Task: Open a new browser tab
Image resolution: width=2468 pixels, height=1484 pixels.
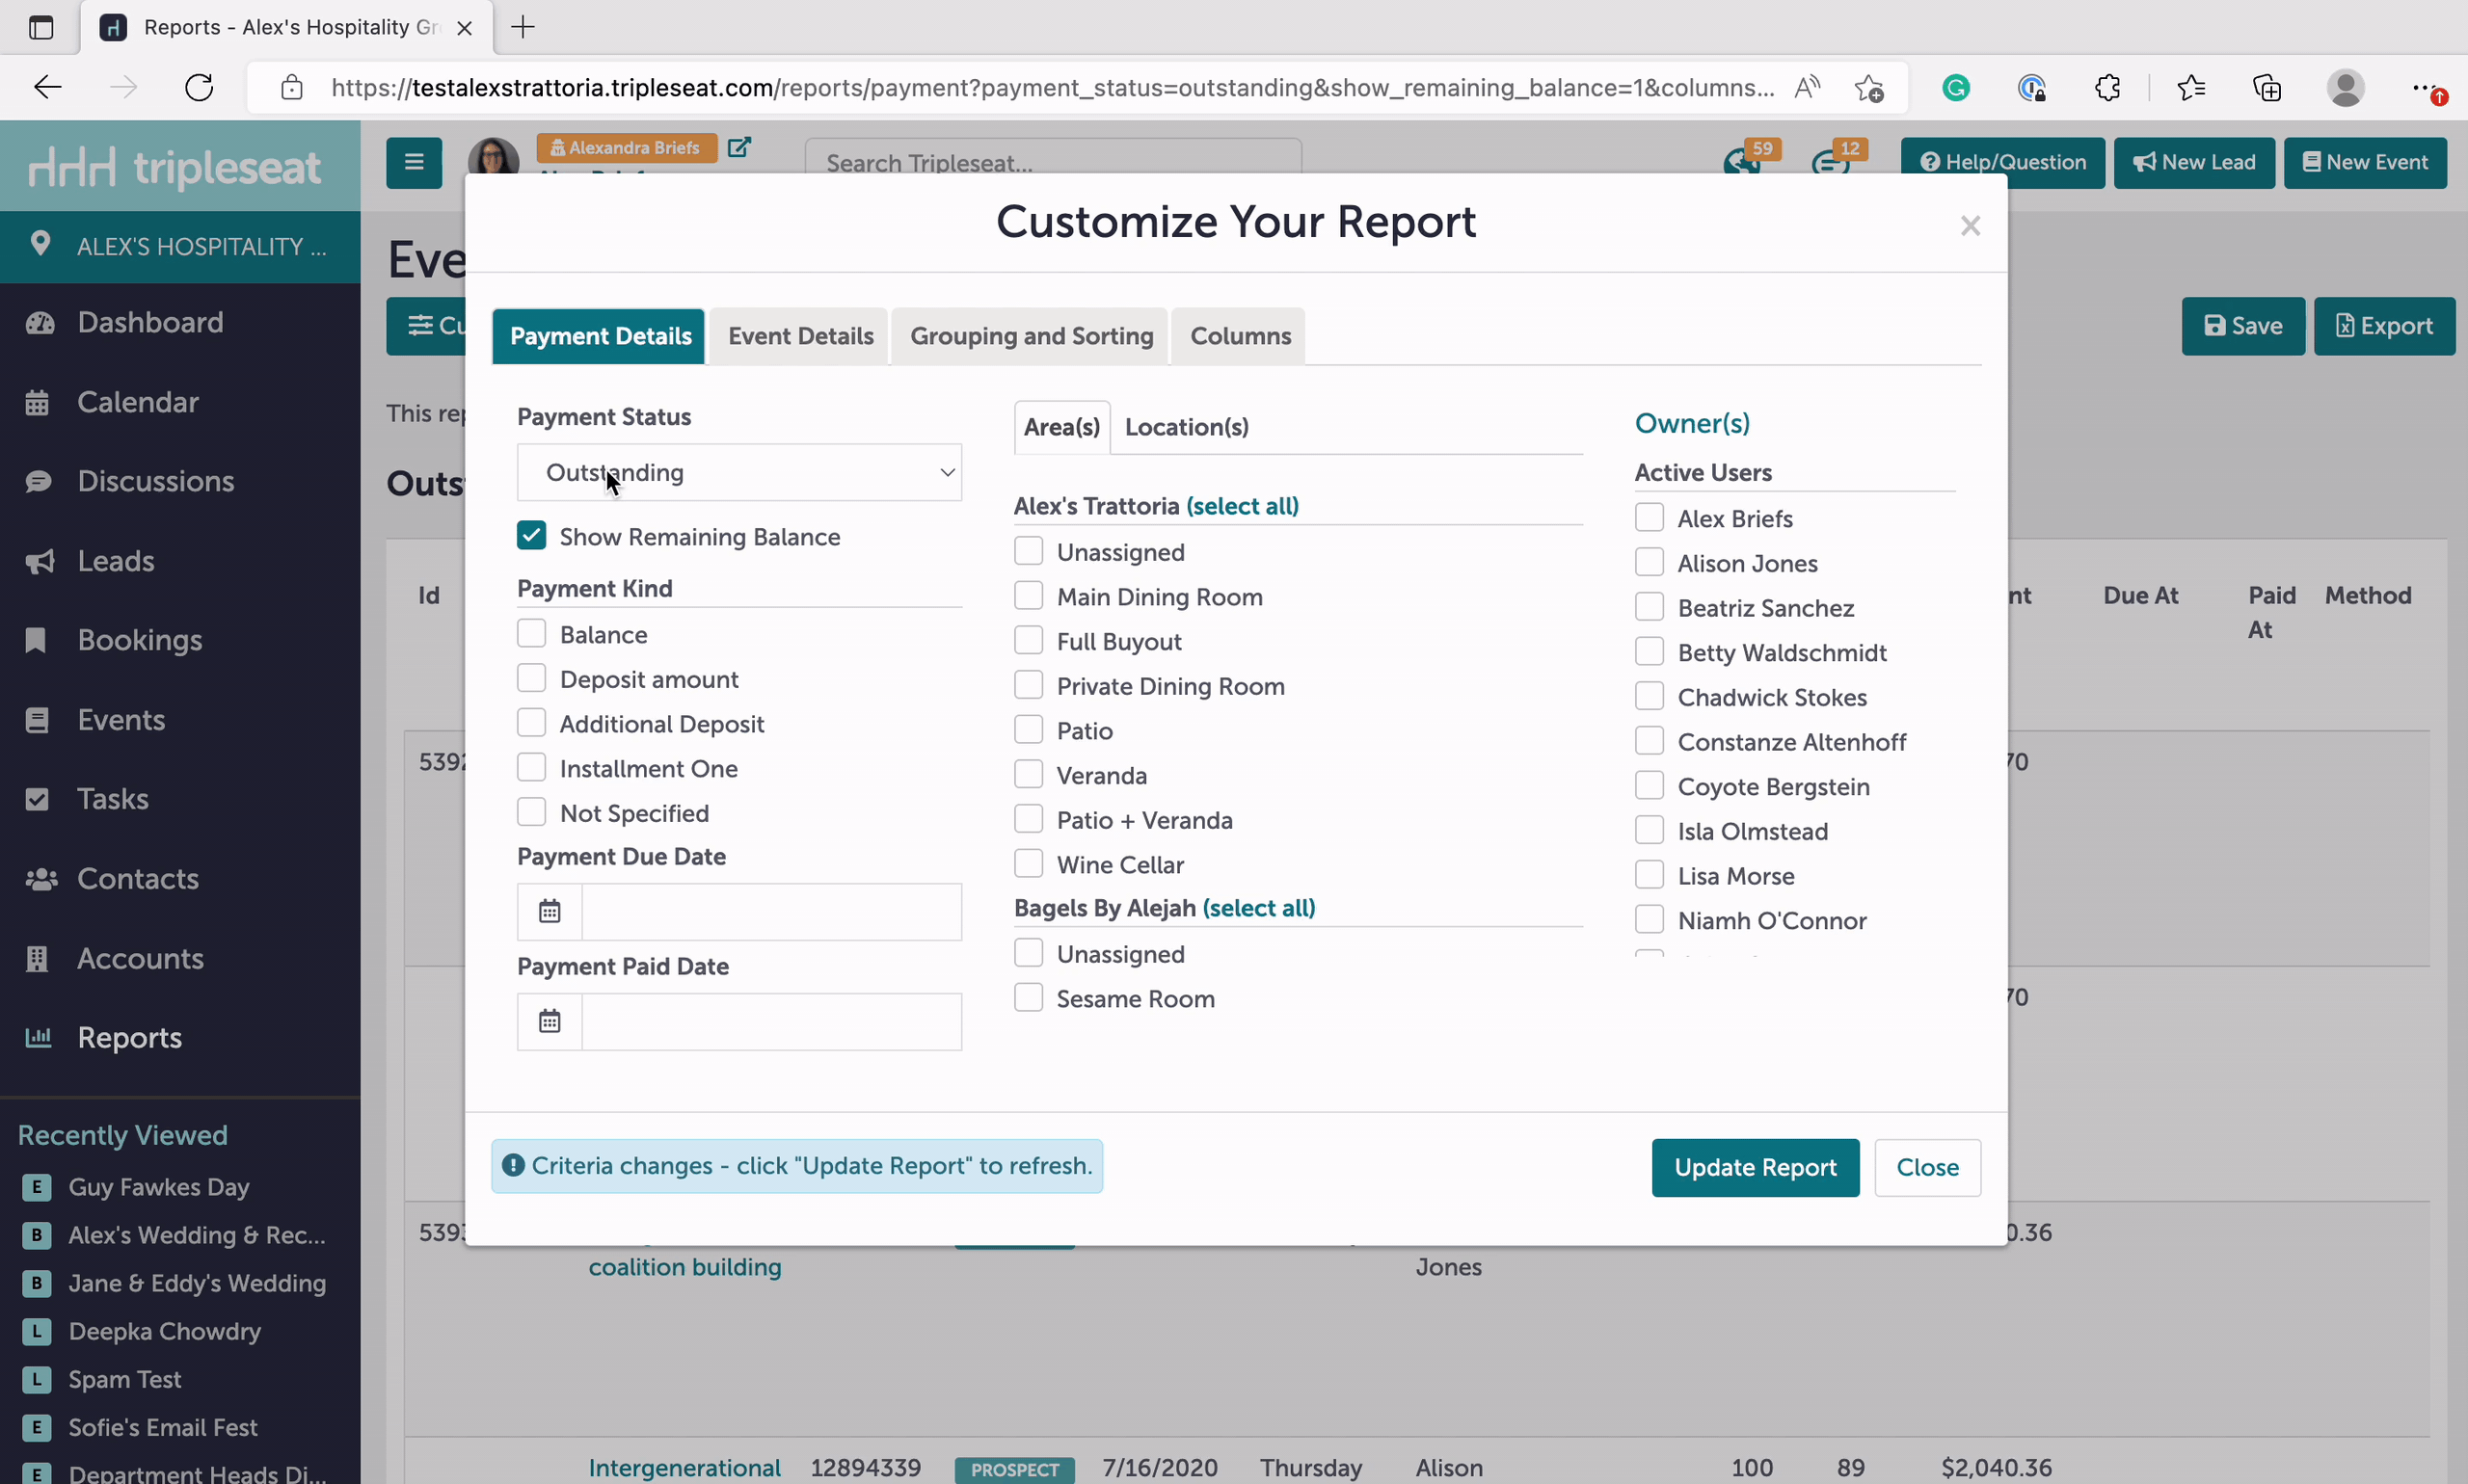Action: [523, 27]
